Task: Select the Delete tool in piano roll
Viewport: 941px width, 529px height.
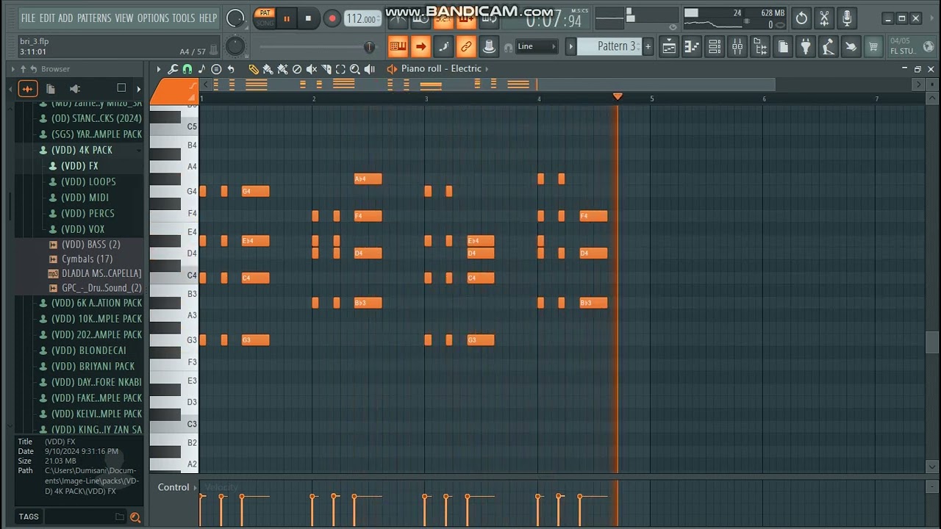Action: coord(296,69)
